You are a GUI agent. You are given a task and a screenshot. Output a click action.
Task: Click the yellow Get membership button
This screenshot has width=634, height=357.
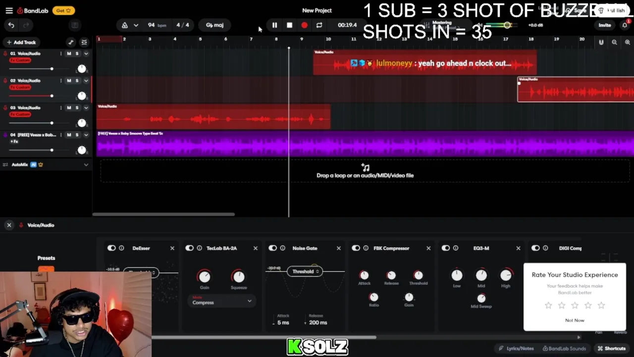click(x=63, y=10)
